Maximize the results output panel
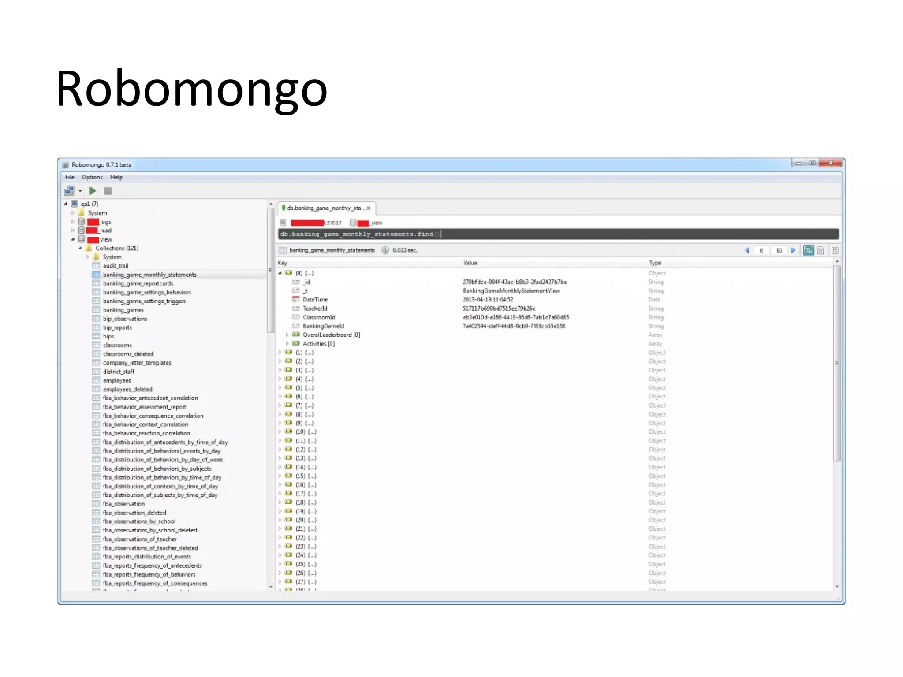Screen dimensions: 903x677 tap(835, 250)
